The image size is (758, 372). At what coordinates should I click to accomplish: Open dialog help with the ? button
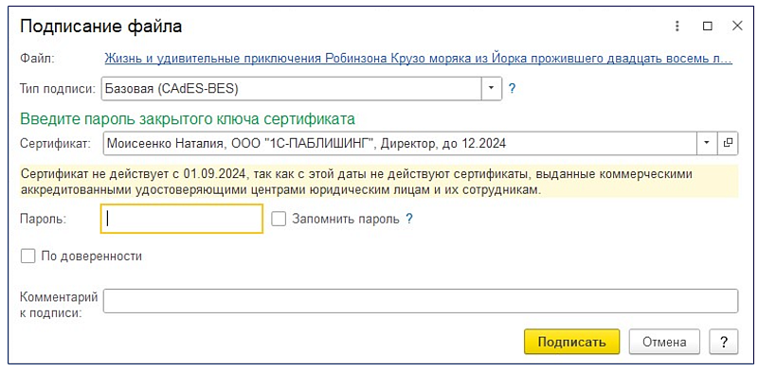point(724,342)
